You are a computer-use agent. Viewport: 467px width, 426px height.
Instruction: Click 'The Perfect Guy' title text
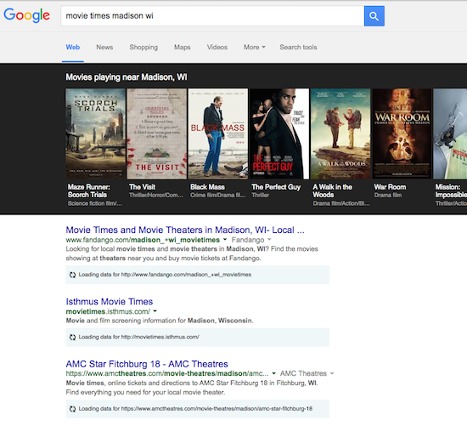coord(276,187)
